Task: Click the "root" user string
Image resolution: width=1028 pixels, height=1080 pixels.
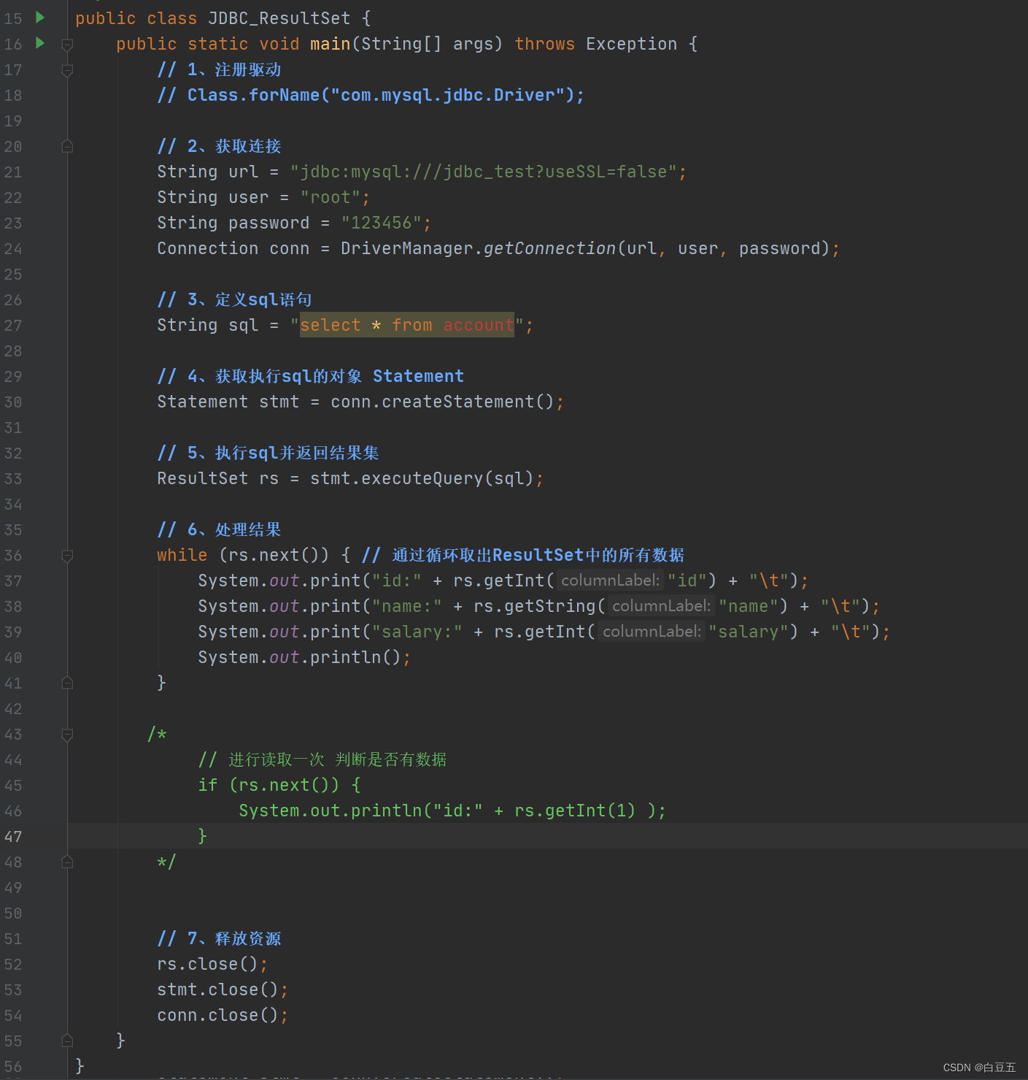Action: point(331,197)
